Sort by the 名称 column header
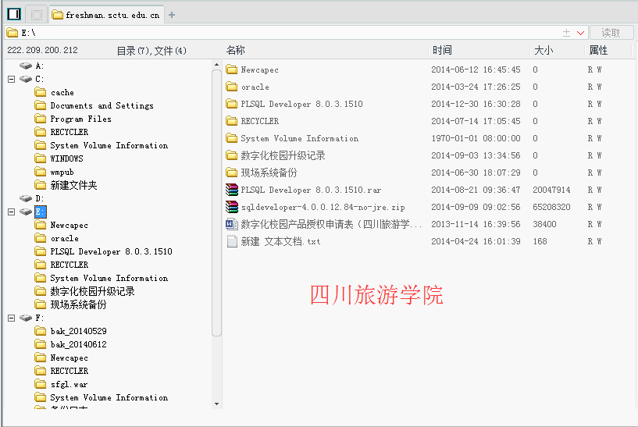This screenshot has width=638, height=427. (236, 50)
